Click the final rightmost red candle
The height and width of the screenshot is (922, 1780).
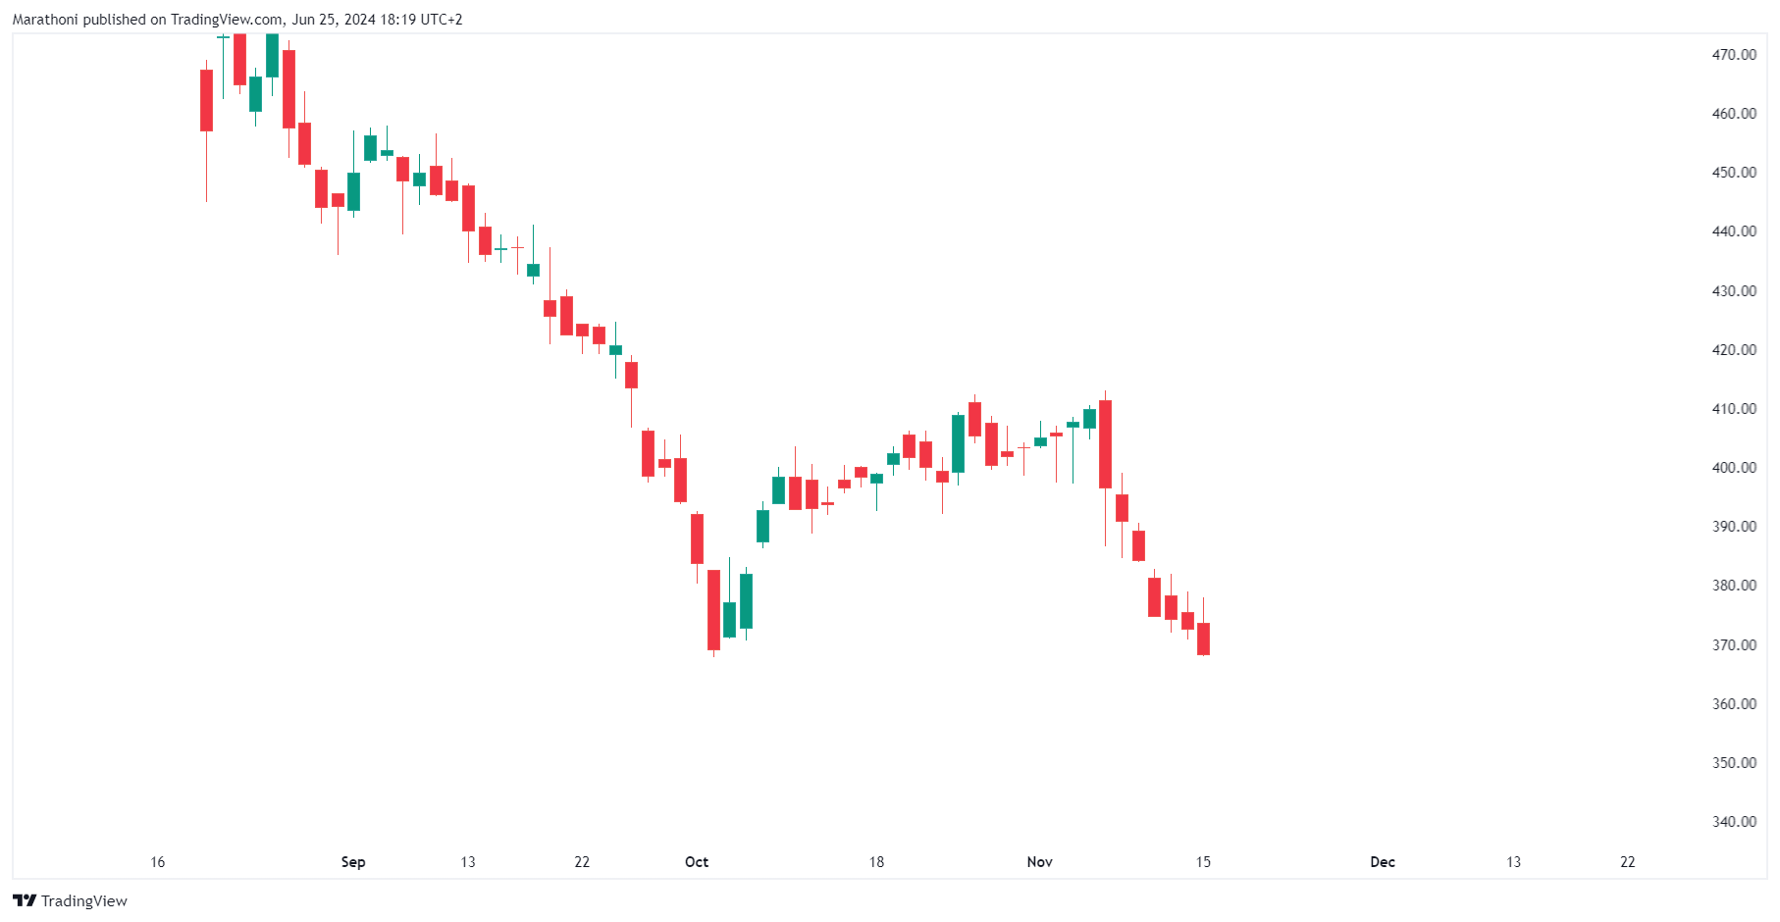[1204, 639]
